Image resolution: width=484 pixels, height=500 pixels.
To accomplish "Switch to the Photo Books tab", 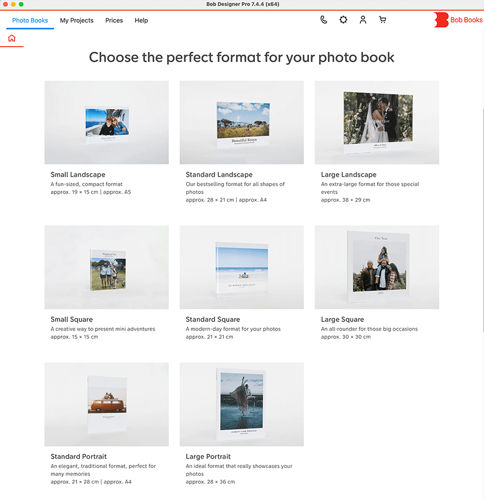I will pos(30,20).
